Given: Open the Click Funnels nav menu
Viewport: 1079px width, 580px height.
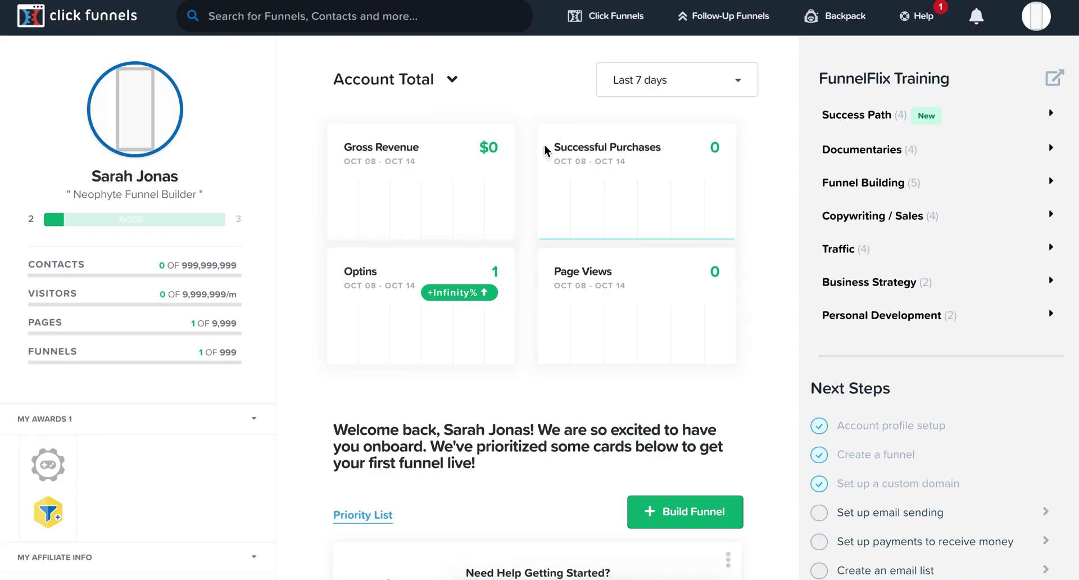Looking at the screenshot, I should (x=605, y=16).
